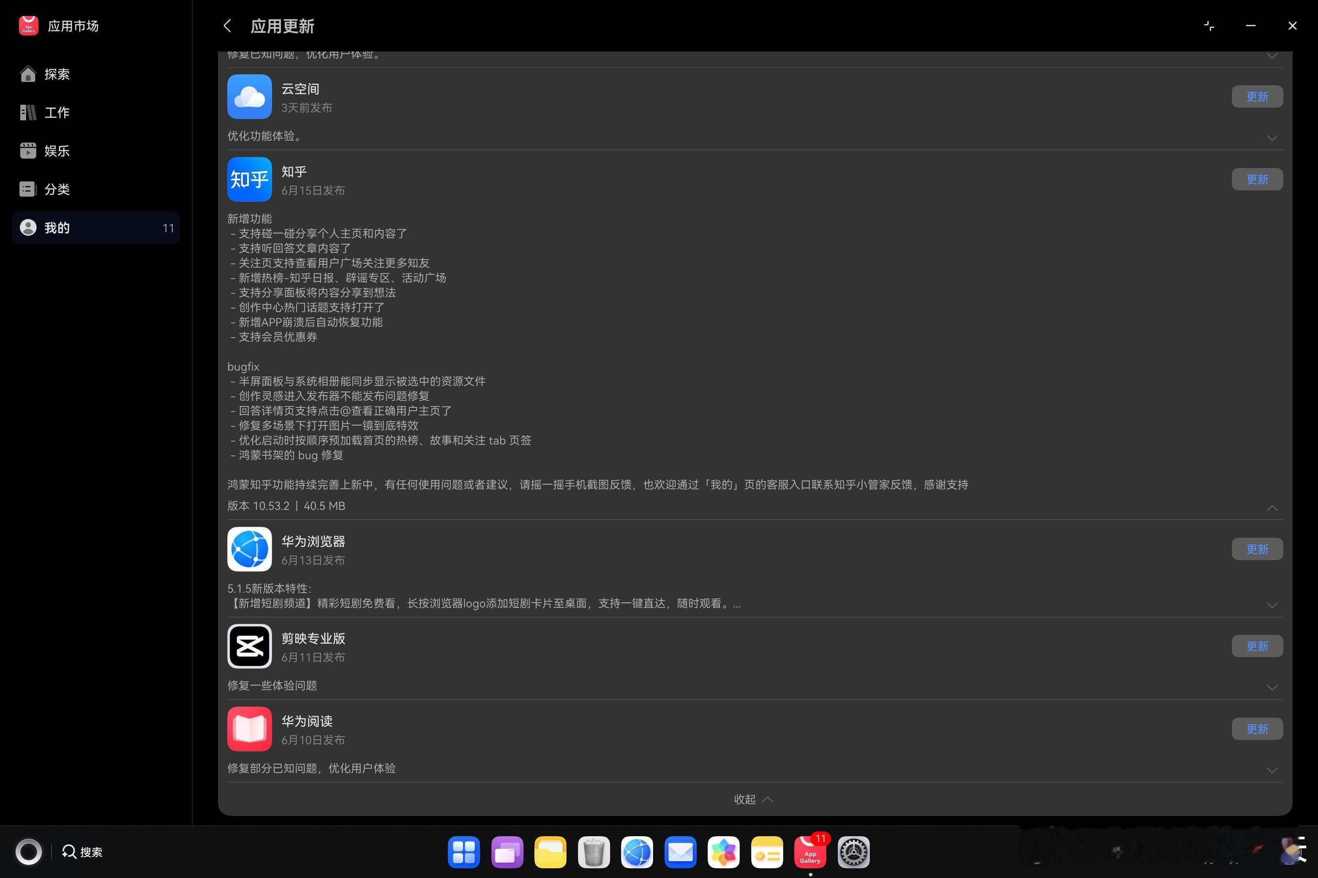Collapse the 知乎 update notes chevron

click(1272, 508)
